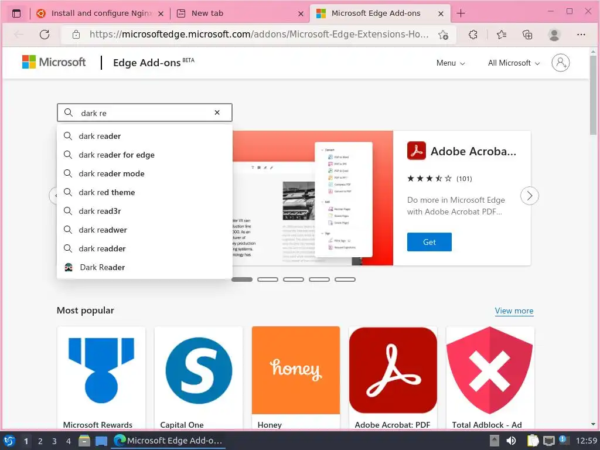Open the clipboard tray icon

coord(533,441)
